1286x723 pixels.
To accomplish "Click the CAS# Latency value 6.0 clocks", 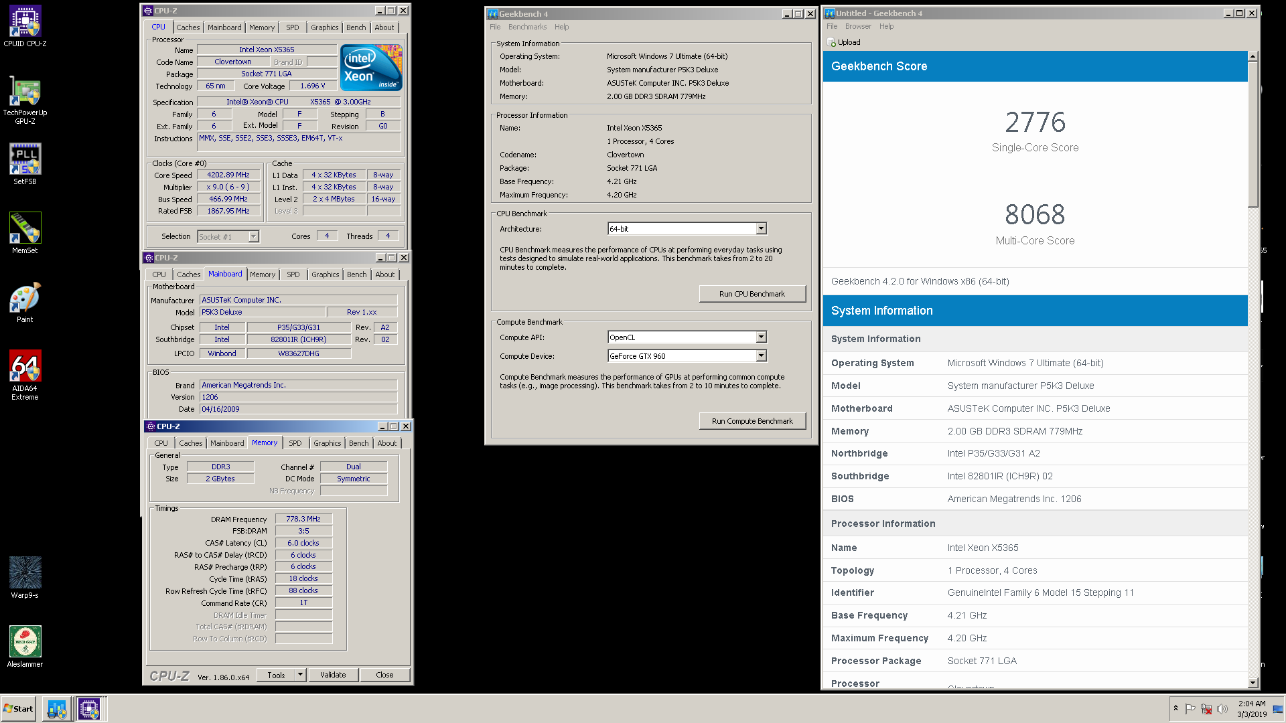I will pyautogui.click(x=303, y=543).
